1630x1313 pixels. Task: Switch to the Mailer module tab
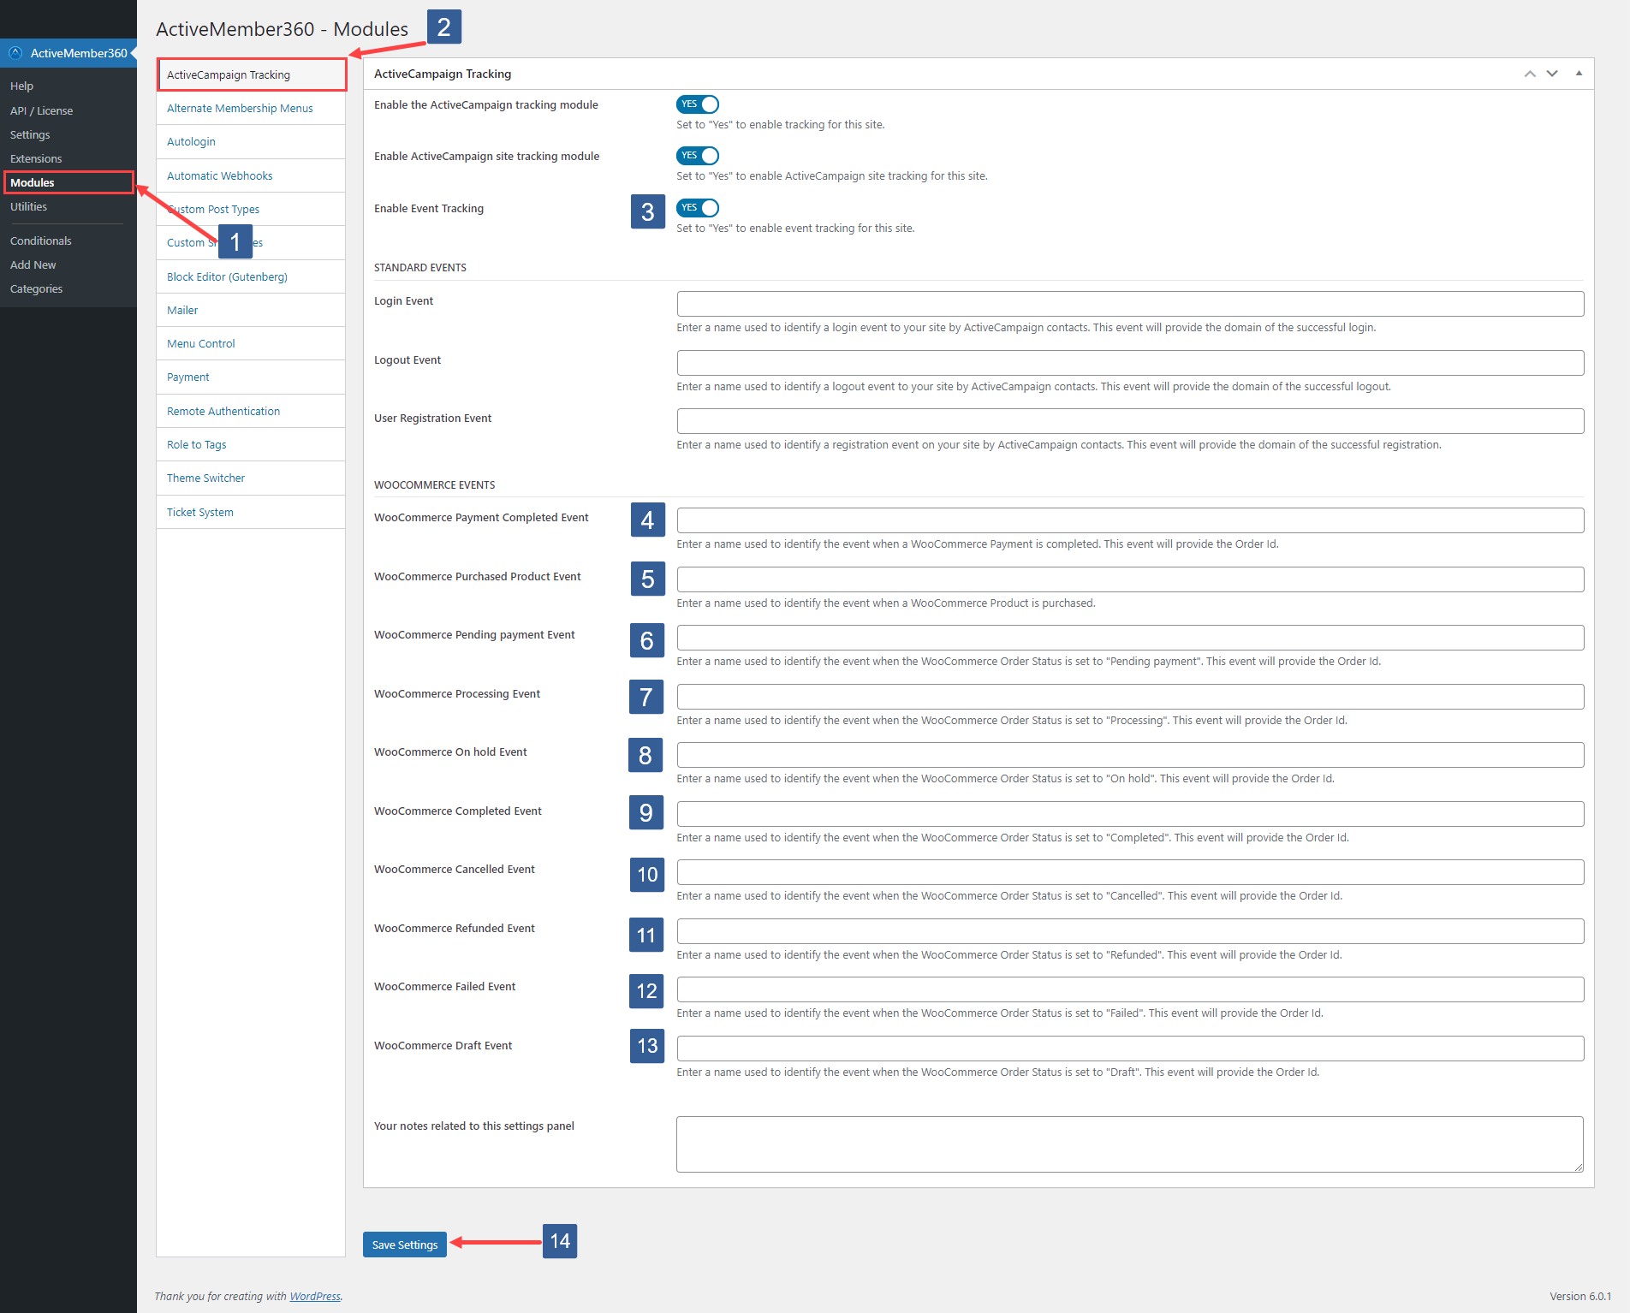(x=181, y=310)
